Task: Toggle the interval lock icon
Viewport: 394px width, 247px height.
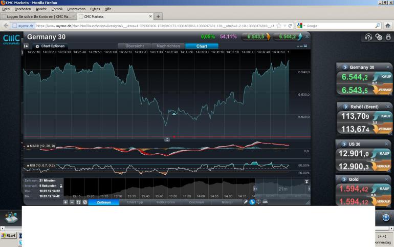Action: 61,186
